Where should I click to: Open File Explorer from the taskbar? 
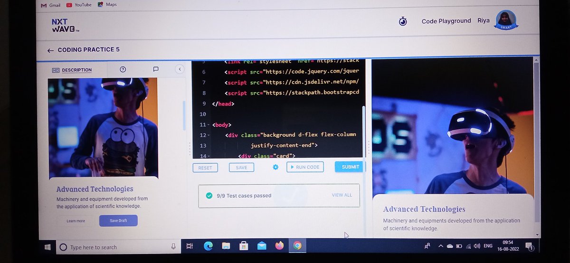226,246
